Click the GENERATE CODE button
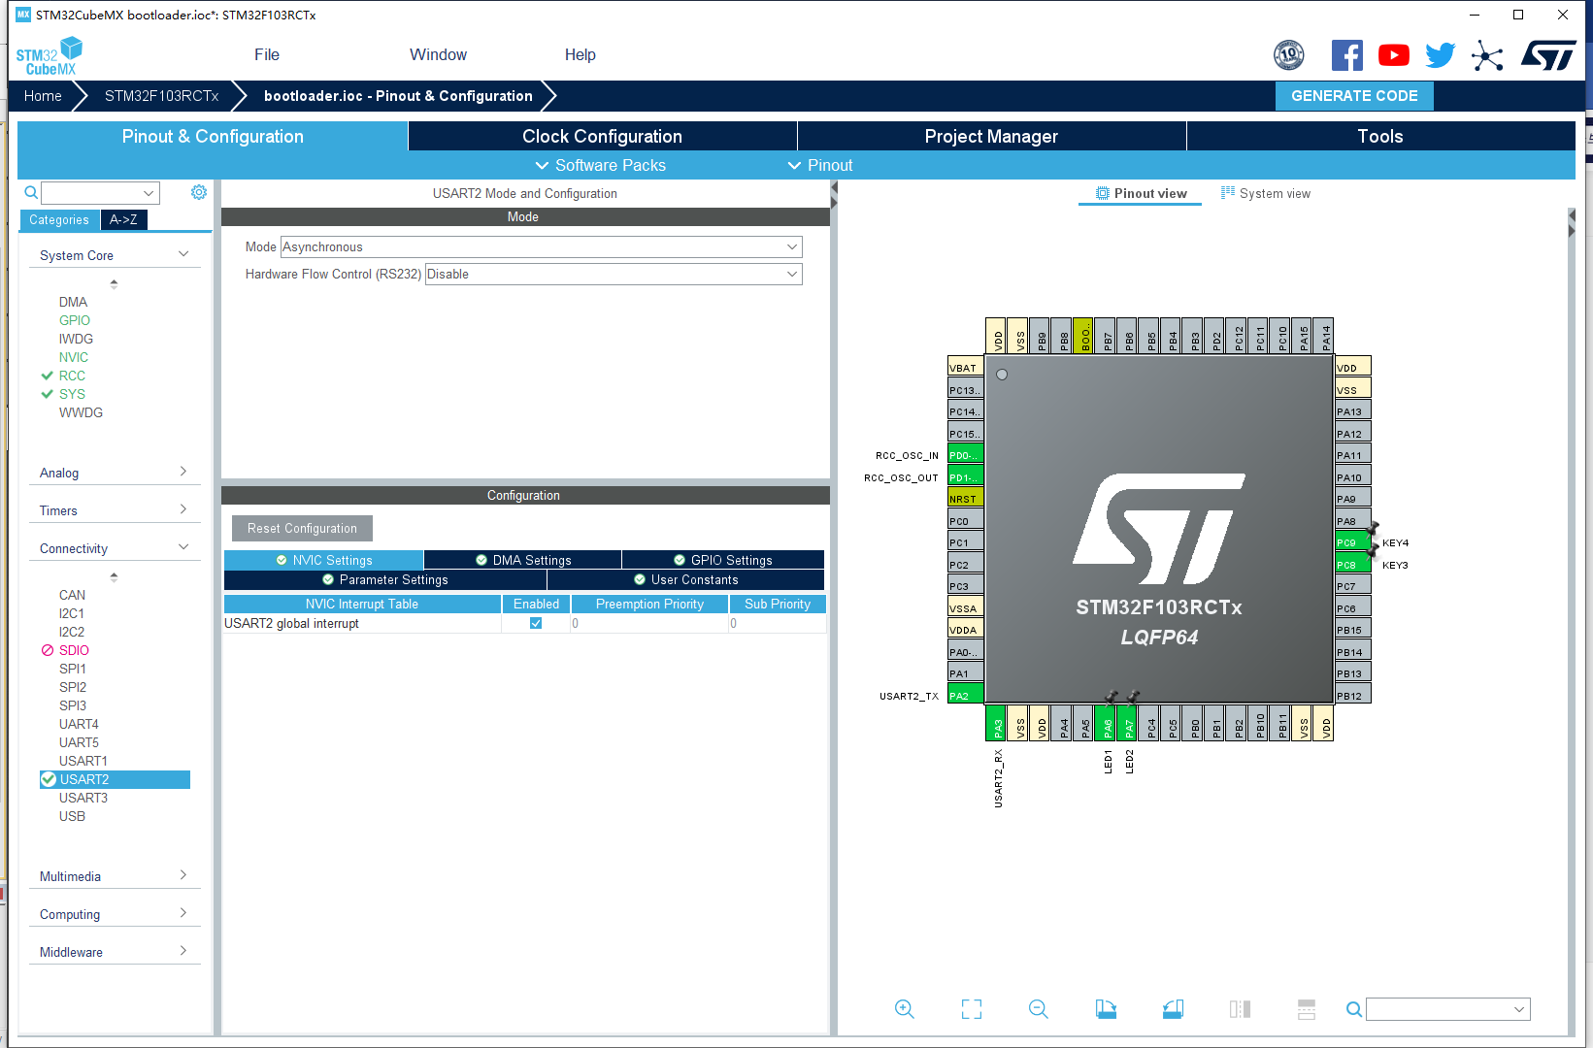Viewport: 1593px width, 1048px height. click(x=1354, y=95)
